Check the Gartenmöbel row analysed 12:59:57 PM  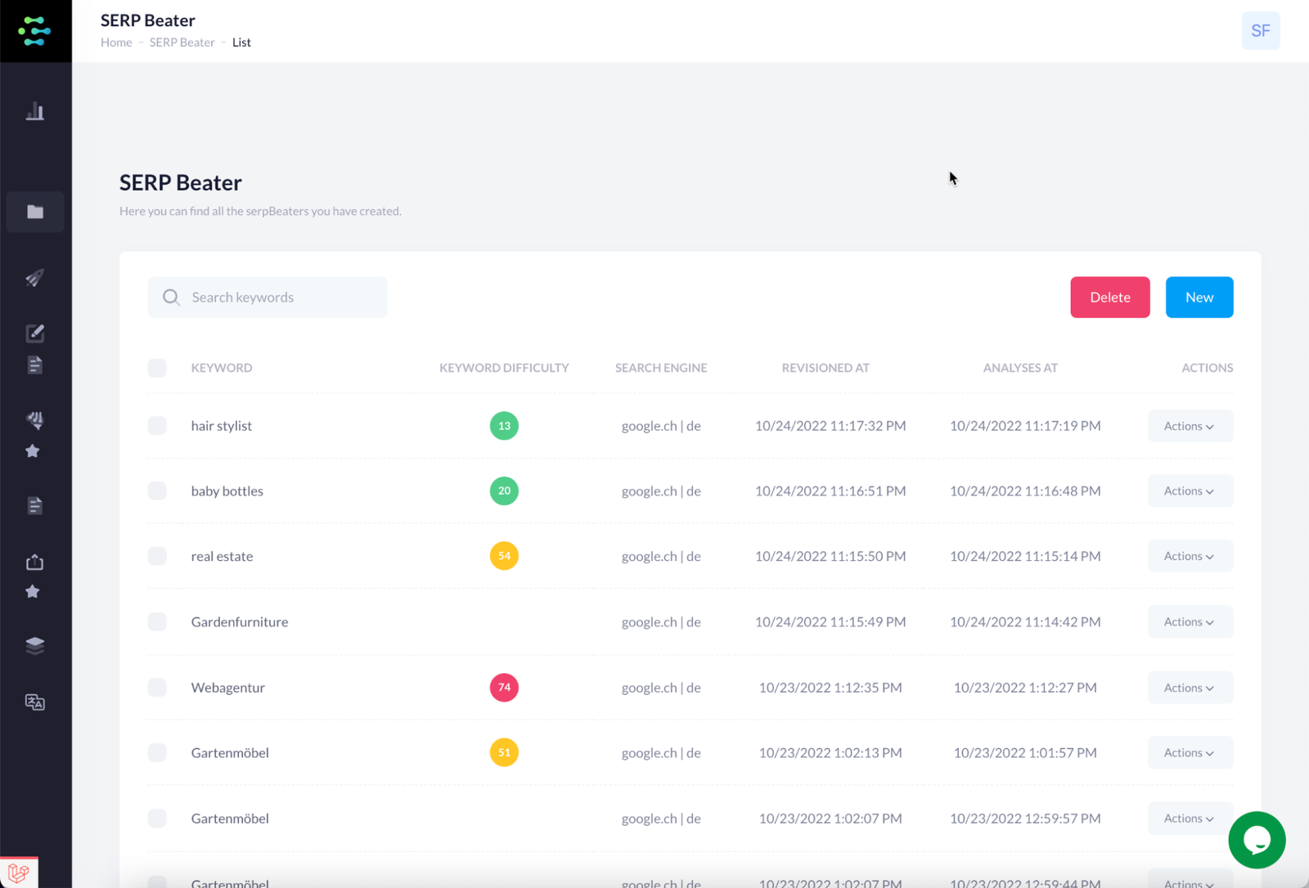click(x=157, y=818)
